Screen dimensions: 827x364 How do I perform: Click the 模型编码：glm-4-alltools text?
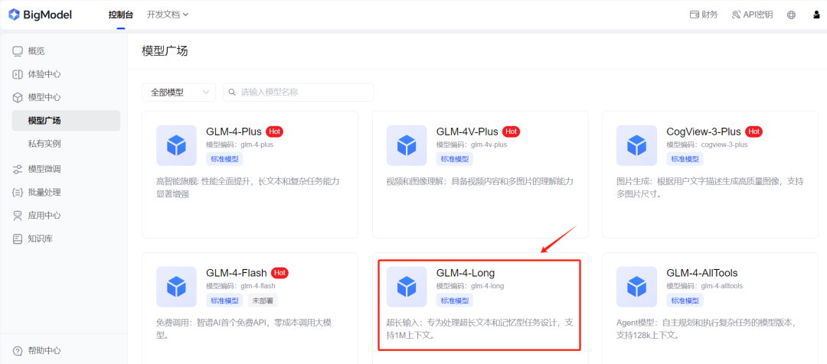(x=704, y=286)
